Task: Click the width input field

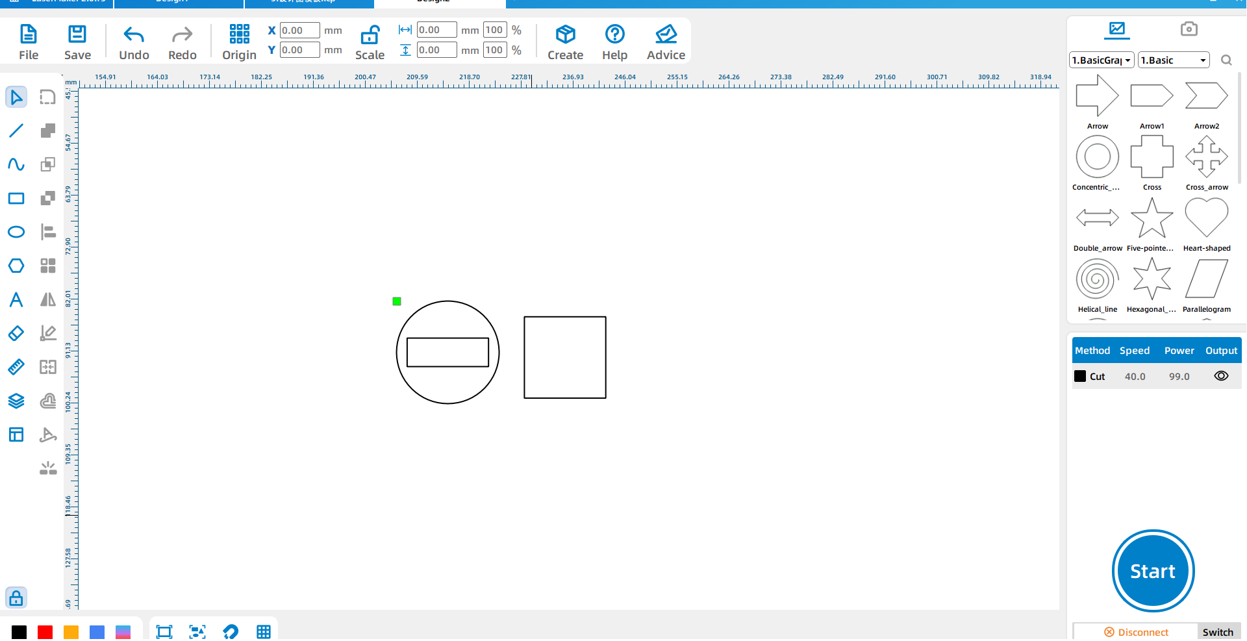Action: (x=436, y=30)
